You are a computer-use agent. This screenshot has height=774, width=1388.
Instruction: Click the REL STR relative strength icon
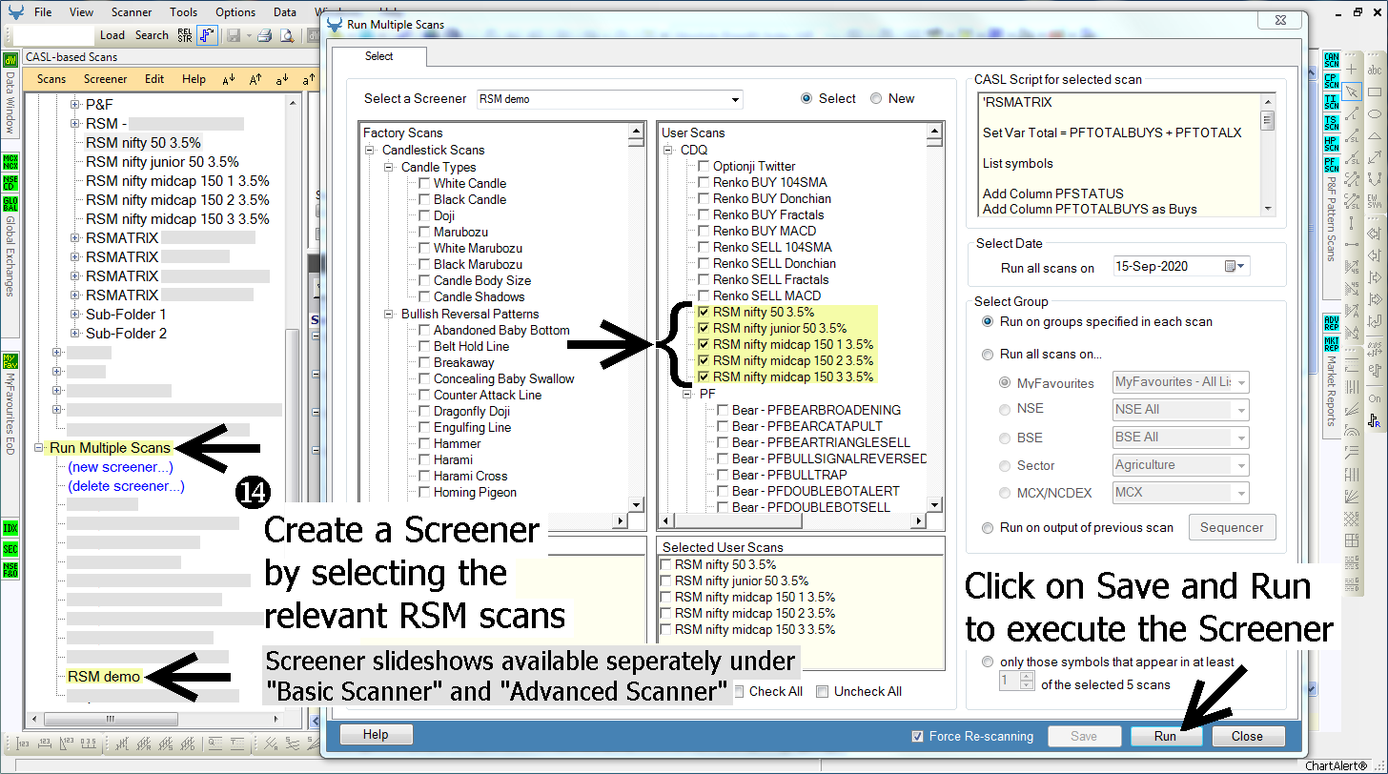pyautogui.click(x=185, y=35)
